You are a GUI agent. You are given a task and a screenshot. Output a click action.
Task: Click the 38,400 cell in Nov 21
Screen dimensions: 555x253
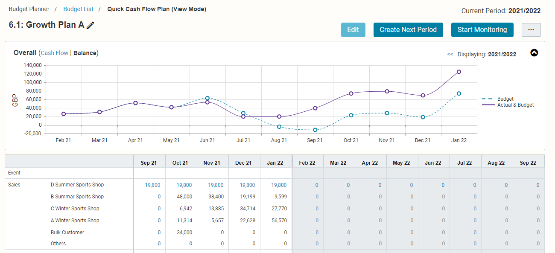point(216,197)
